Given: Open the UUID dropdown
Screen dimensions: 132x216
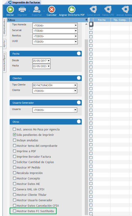Looking at the screenshot, I should 76,42.
